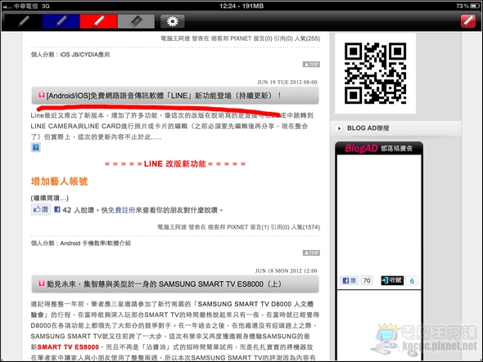
Task: Choose the eraser tool
Action: (136, 21)
